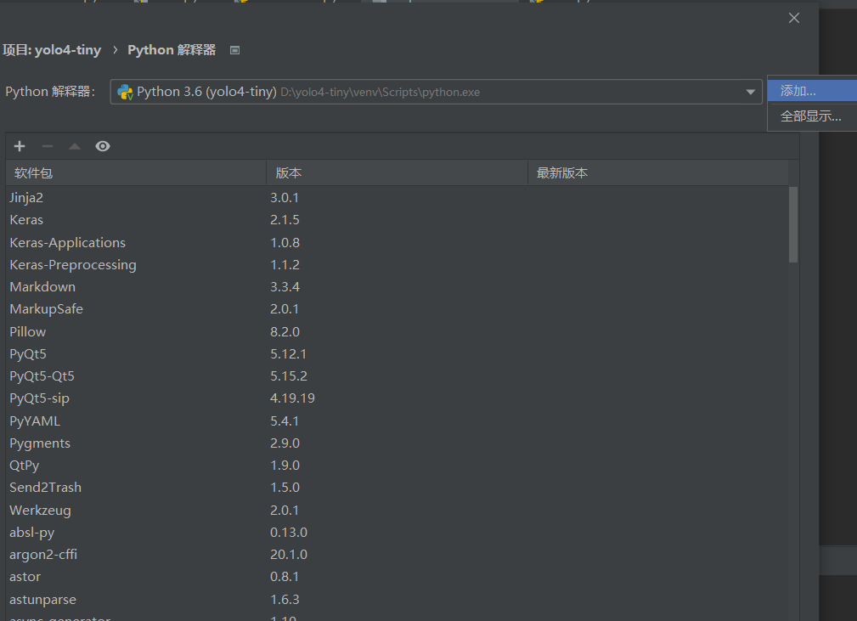Install a new package using the plus icon
The height and width of the screenshot is (621, 857).
pyautogui.click(x=19, y=145)
